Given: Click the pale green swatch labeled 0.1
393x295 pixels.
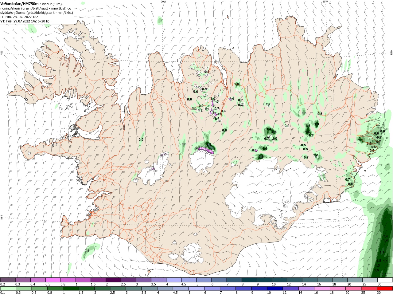Looking at the screenshot, I should [8, 289].
